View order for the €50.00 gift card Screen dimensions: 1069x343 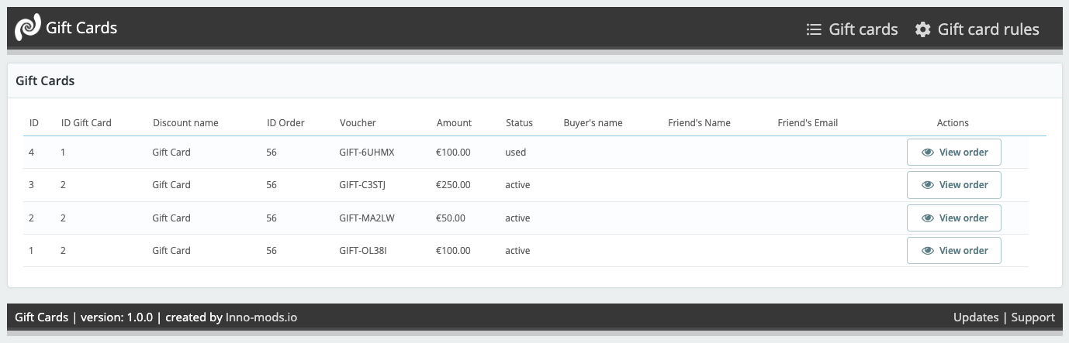[954, 218]
